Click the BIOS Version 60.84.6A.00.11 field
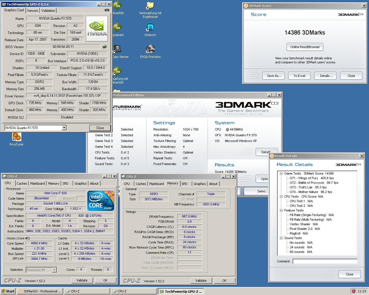The image size is (369, 295). pyautogui.click(x=63, y=47)
